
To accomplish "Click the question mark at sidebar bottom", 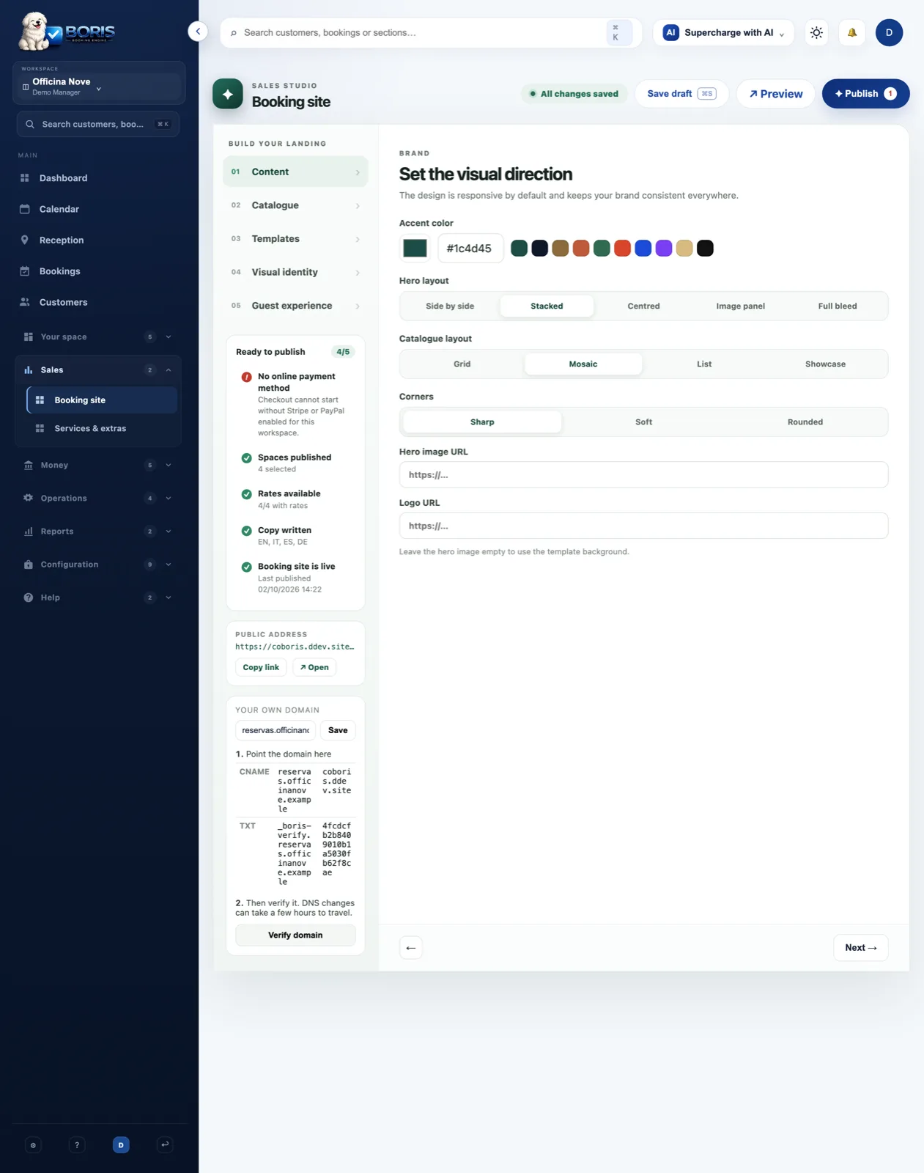I will [77, 1144].
